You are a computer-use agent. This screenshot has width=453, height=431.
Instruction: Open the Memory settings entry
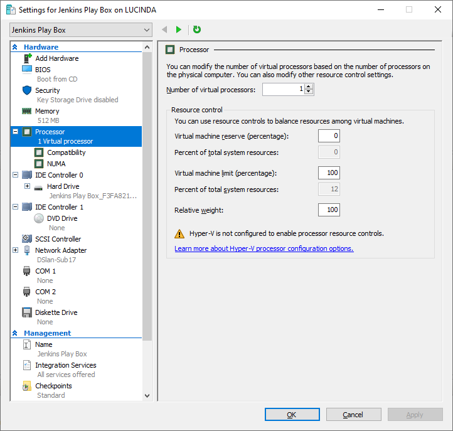pos(47,111)
